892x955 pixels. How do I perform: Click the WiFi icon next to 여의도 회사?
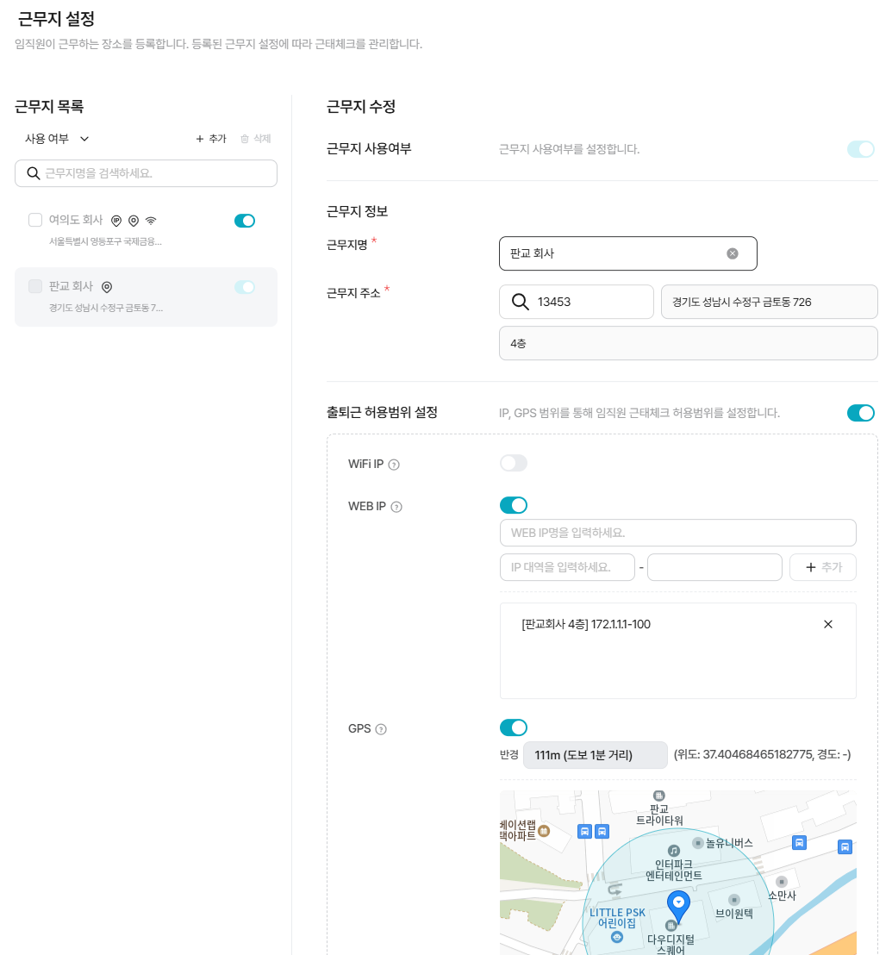click(151, 221)
